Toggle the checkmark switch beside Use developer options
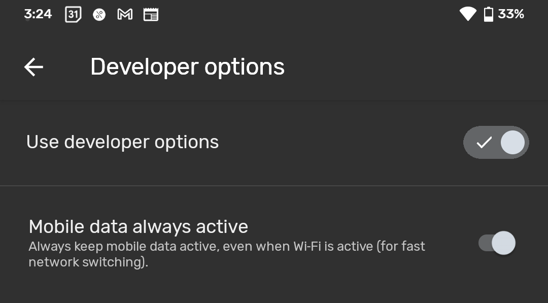This screenshot has height=303, width=548. pyautogui.click(x=496, y=142)
